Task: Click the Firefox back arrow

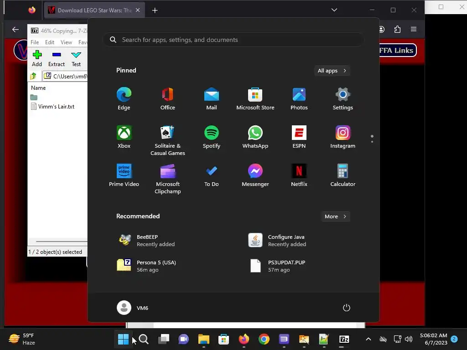Action: tap(16, 29)
